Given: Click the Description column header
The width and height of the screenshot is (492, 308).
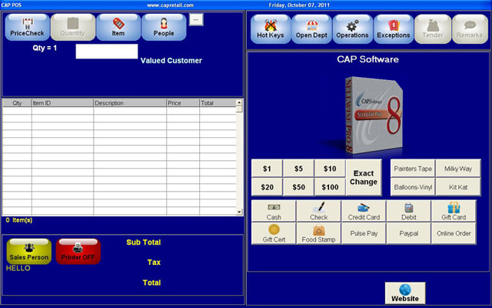Looking at the screenshot, I should 129,102.
